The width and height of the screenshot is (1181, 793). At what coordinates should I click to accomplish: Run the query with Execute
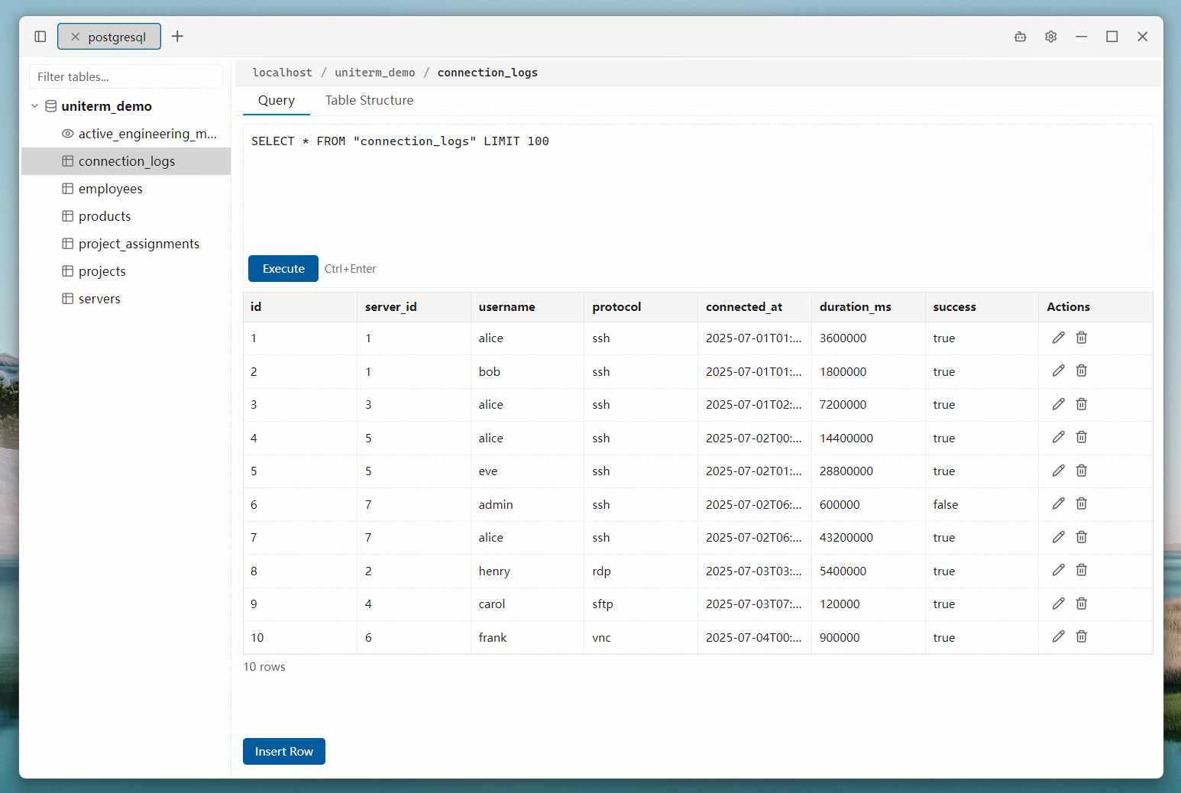point(283,268)
